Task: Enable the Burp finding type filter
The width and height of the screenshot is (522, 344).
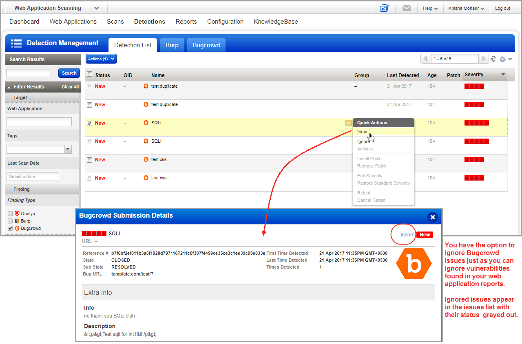Action: tap(10, 221)
